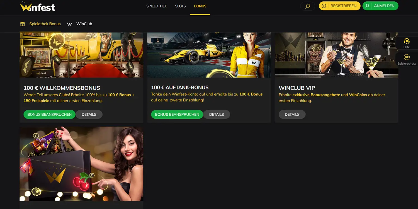Image resolution: width=418 pixels, height=209 pixels.
Task: Claim the 100 € Auftank-Bonus
Action: tap(177, 115)
